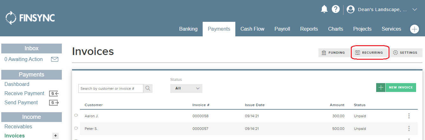Expand the Dean's Landscape account dropdown arrow

(415, 9)
